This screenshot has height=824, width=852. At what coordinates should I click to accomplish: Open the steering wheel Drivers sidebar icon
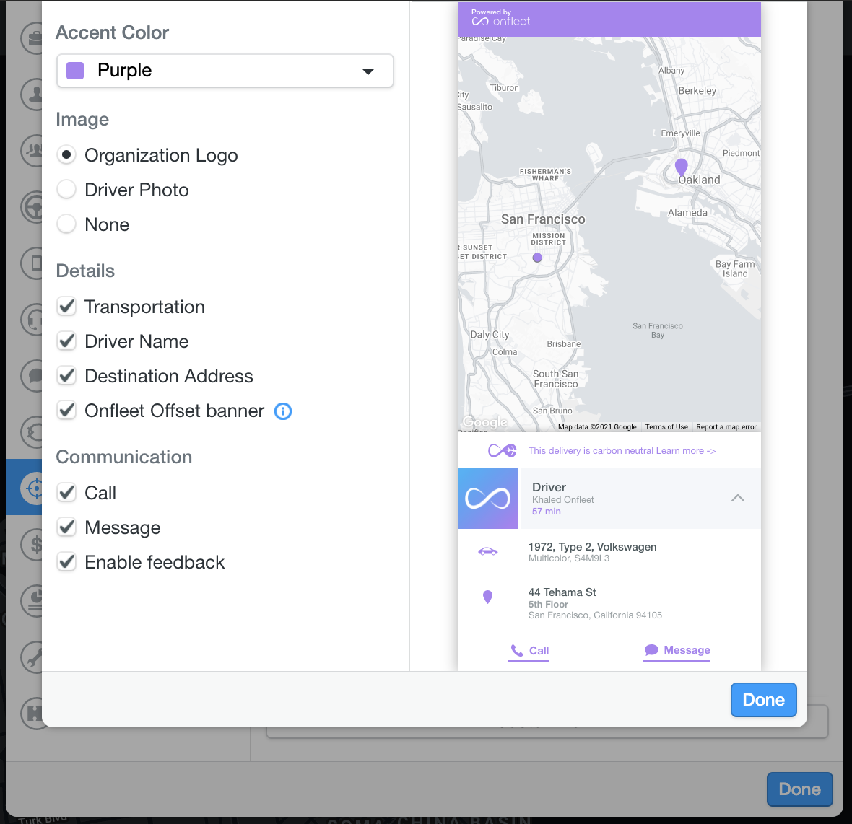32,207
